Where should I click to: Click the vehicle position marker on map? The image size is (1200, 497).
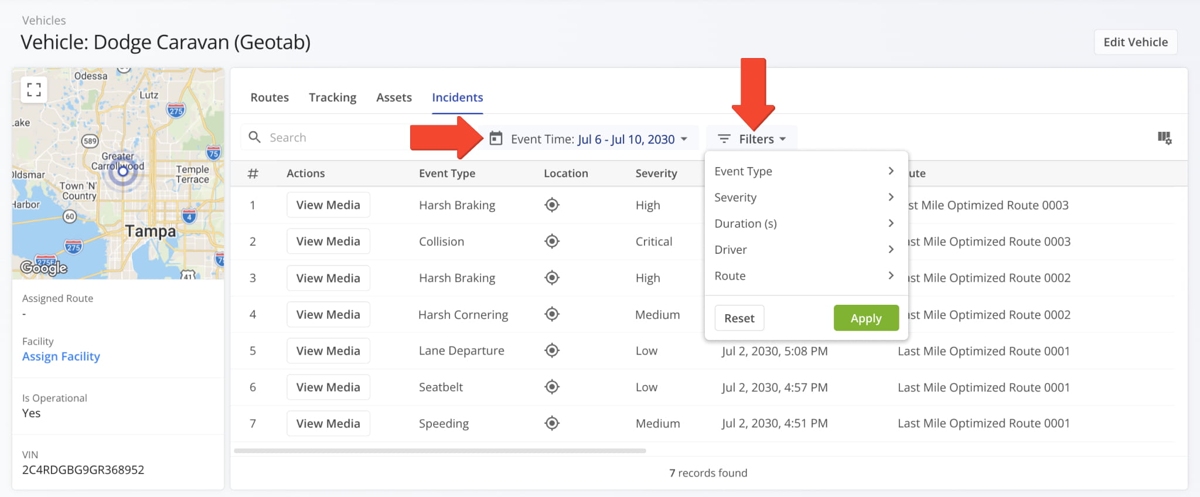[123, 171]
